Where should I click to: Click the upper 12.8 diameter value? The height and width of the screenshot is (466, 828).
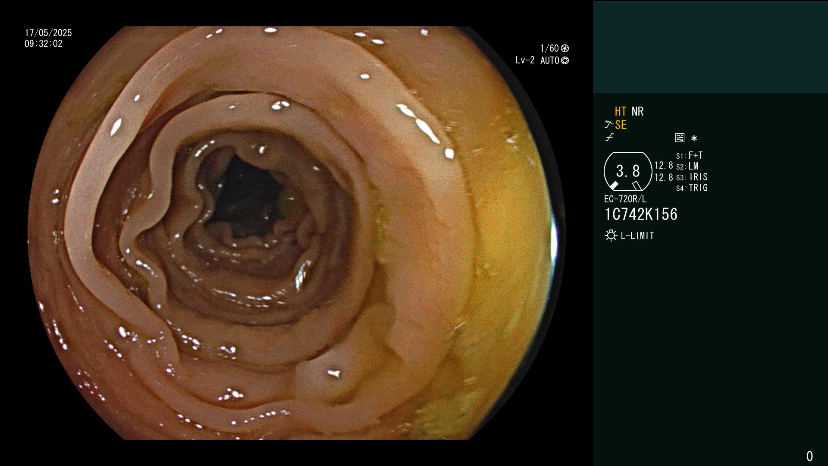coord(664,165)
